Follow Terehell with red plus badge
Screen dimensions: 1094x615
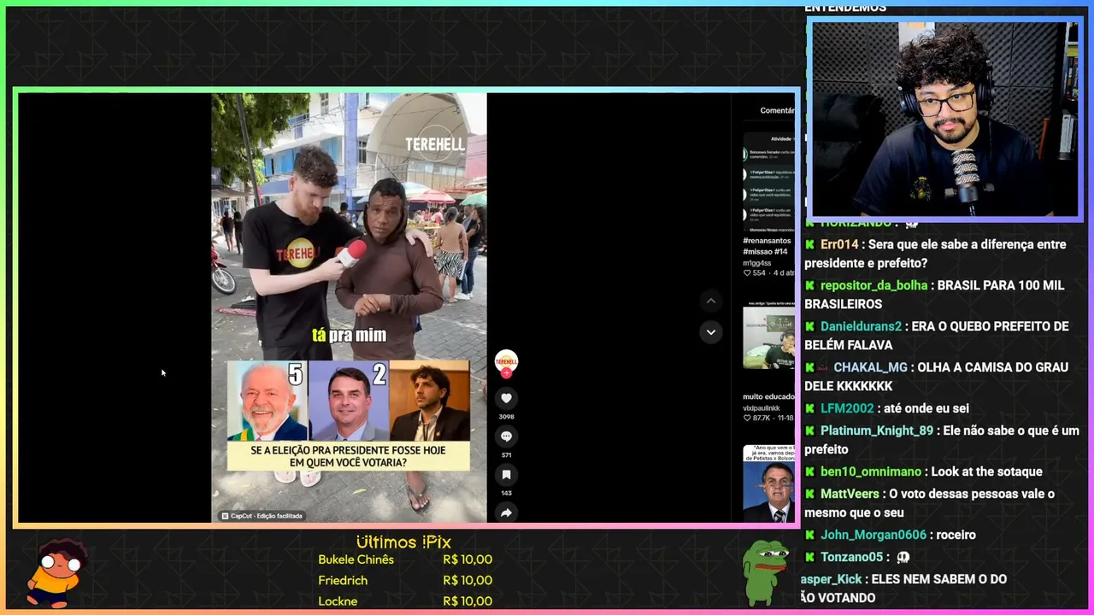[x=506, y=372]
